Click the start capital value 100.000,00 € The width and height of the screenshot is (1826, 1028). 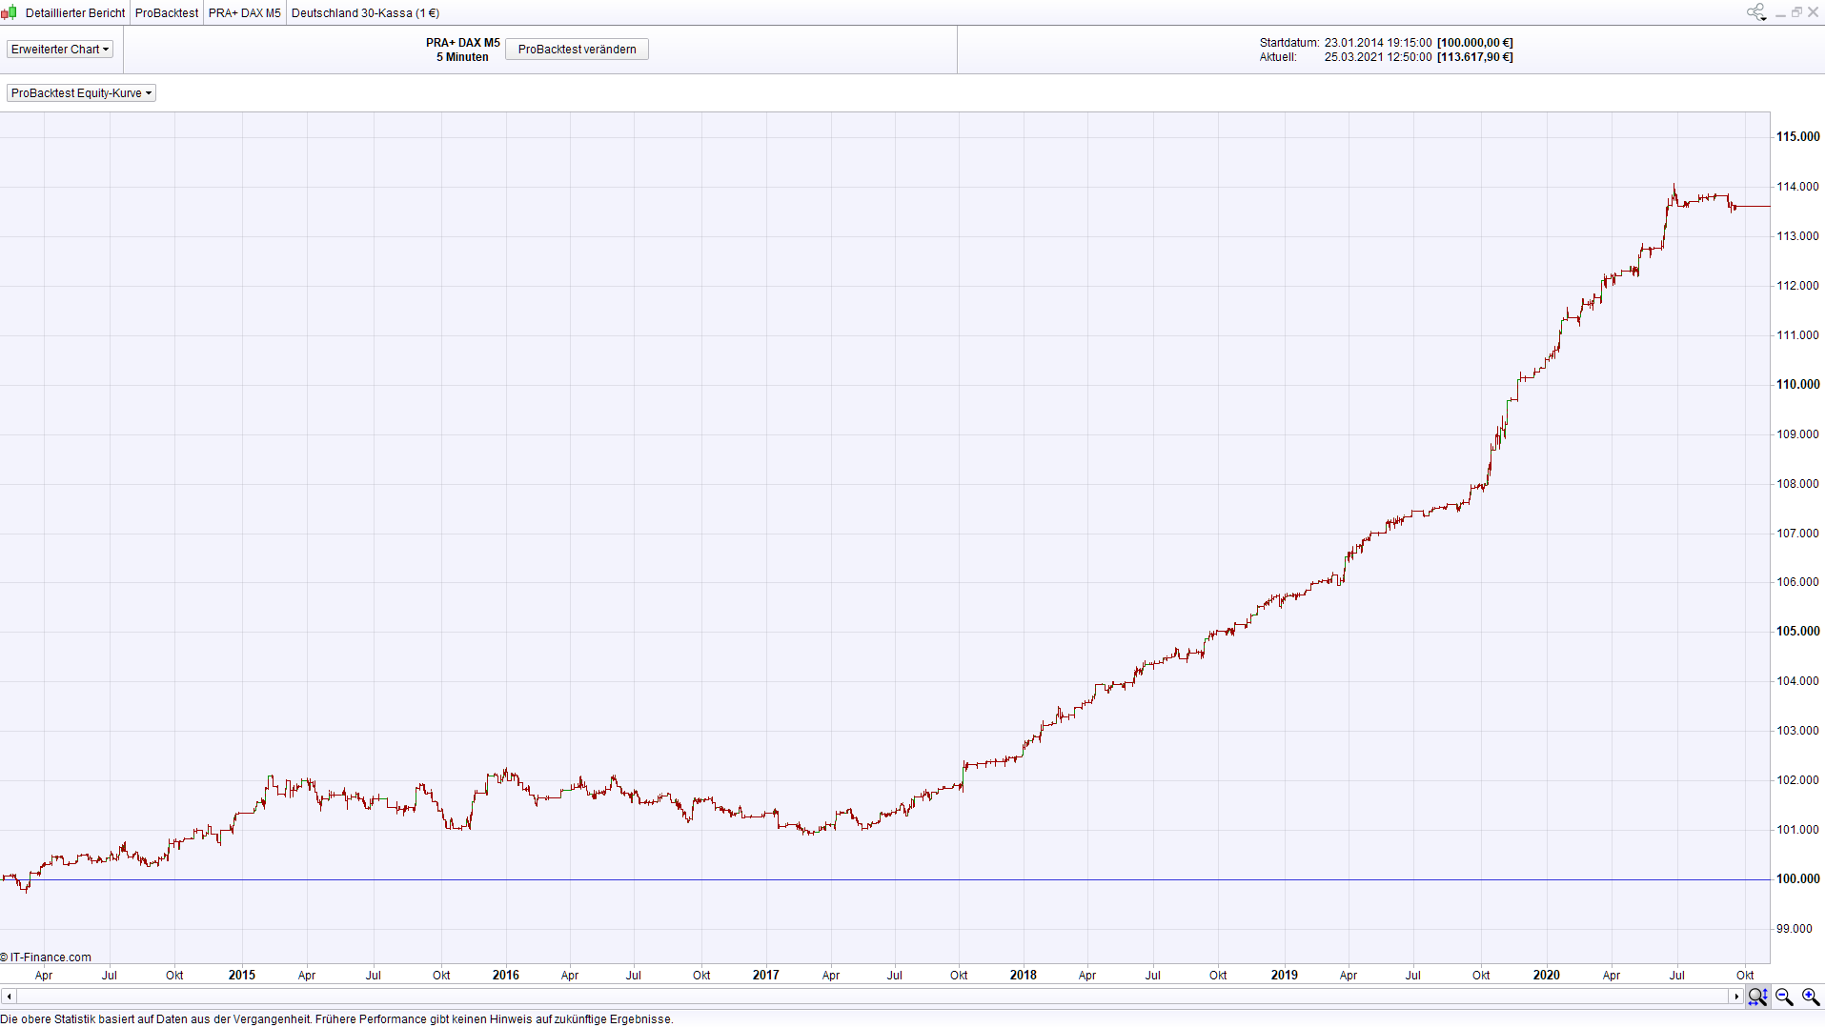pos(1475,43)
